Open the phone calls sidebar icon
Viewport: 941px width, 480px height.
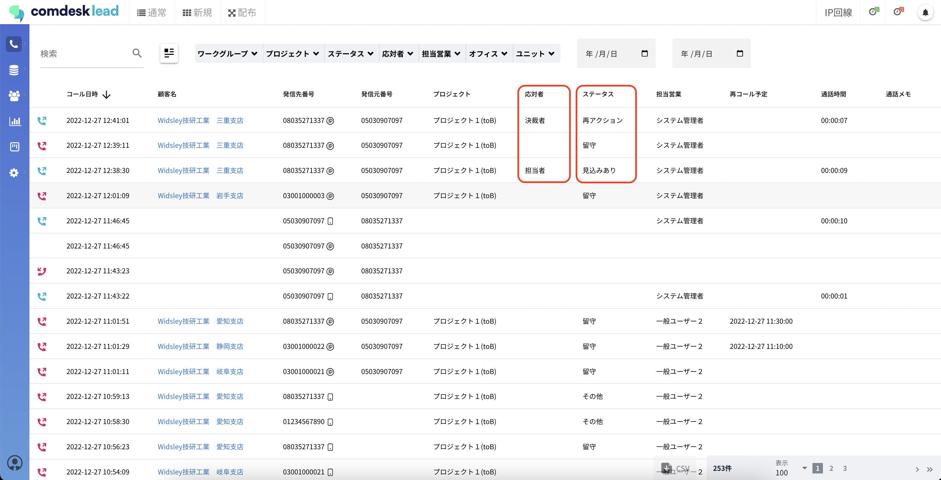click(14, 44)
